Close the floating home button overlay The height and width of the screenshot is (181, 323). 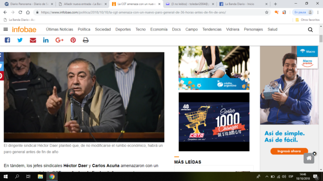[x=314, y=154]
